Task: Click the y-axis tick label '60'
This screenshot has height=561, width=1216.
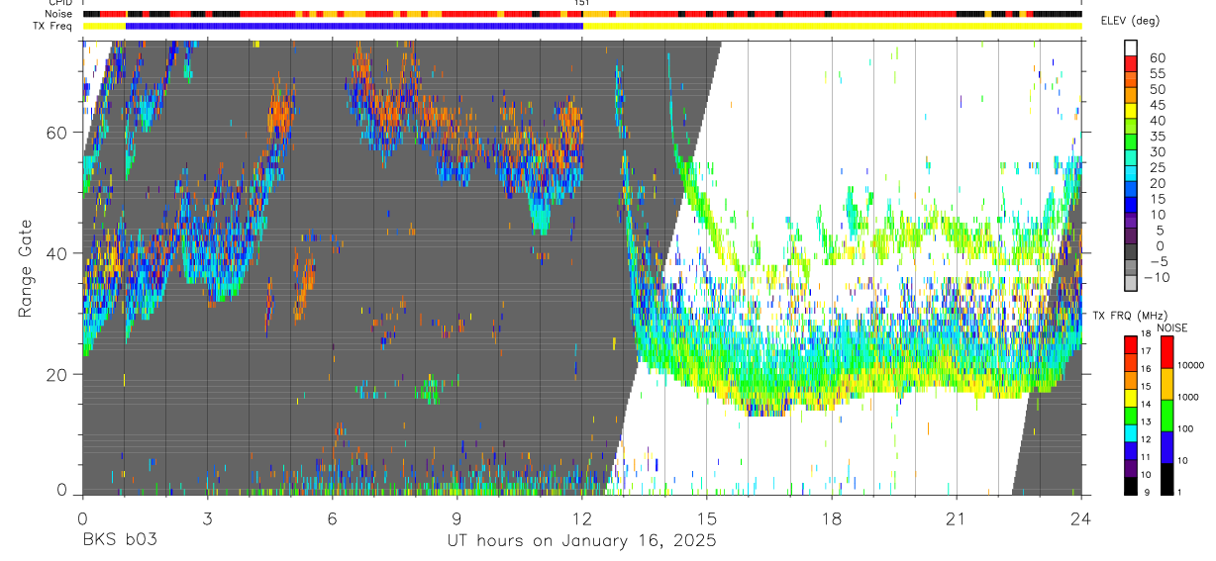Action: click(x=55, y=133)
